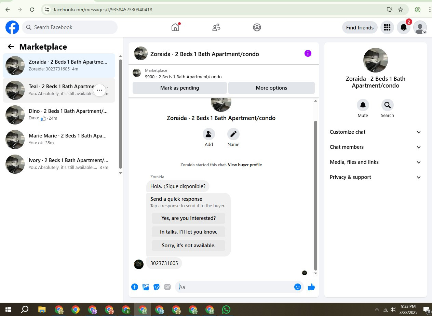Open the emoji picker in message box
432x316 pixels.
click(x=298, y=287)
